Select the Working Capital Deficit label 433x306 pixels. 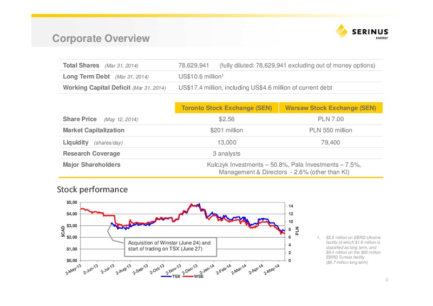click(x=97, y=88)
